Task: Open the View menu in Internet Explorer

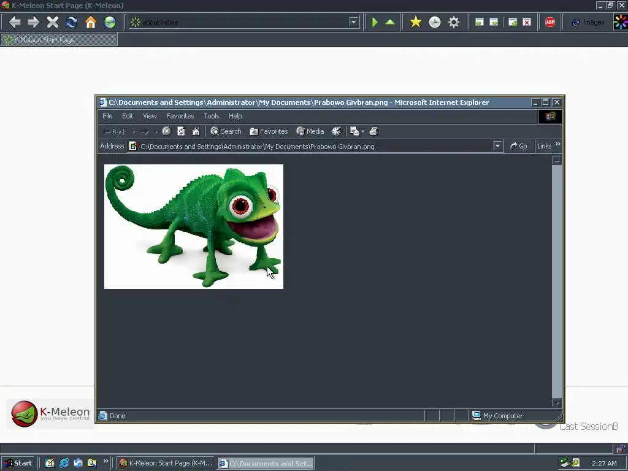Action: pos(150,116)
